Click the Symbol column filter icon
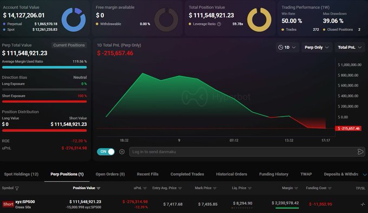Viewport: 368px width, 213px height. [x=17, y=188]
